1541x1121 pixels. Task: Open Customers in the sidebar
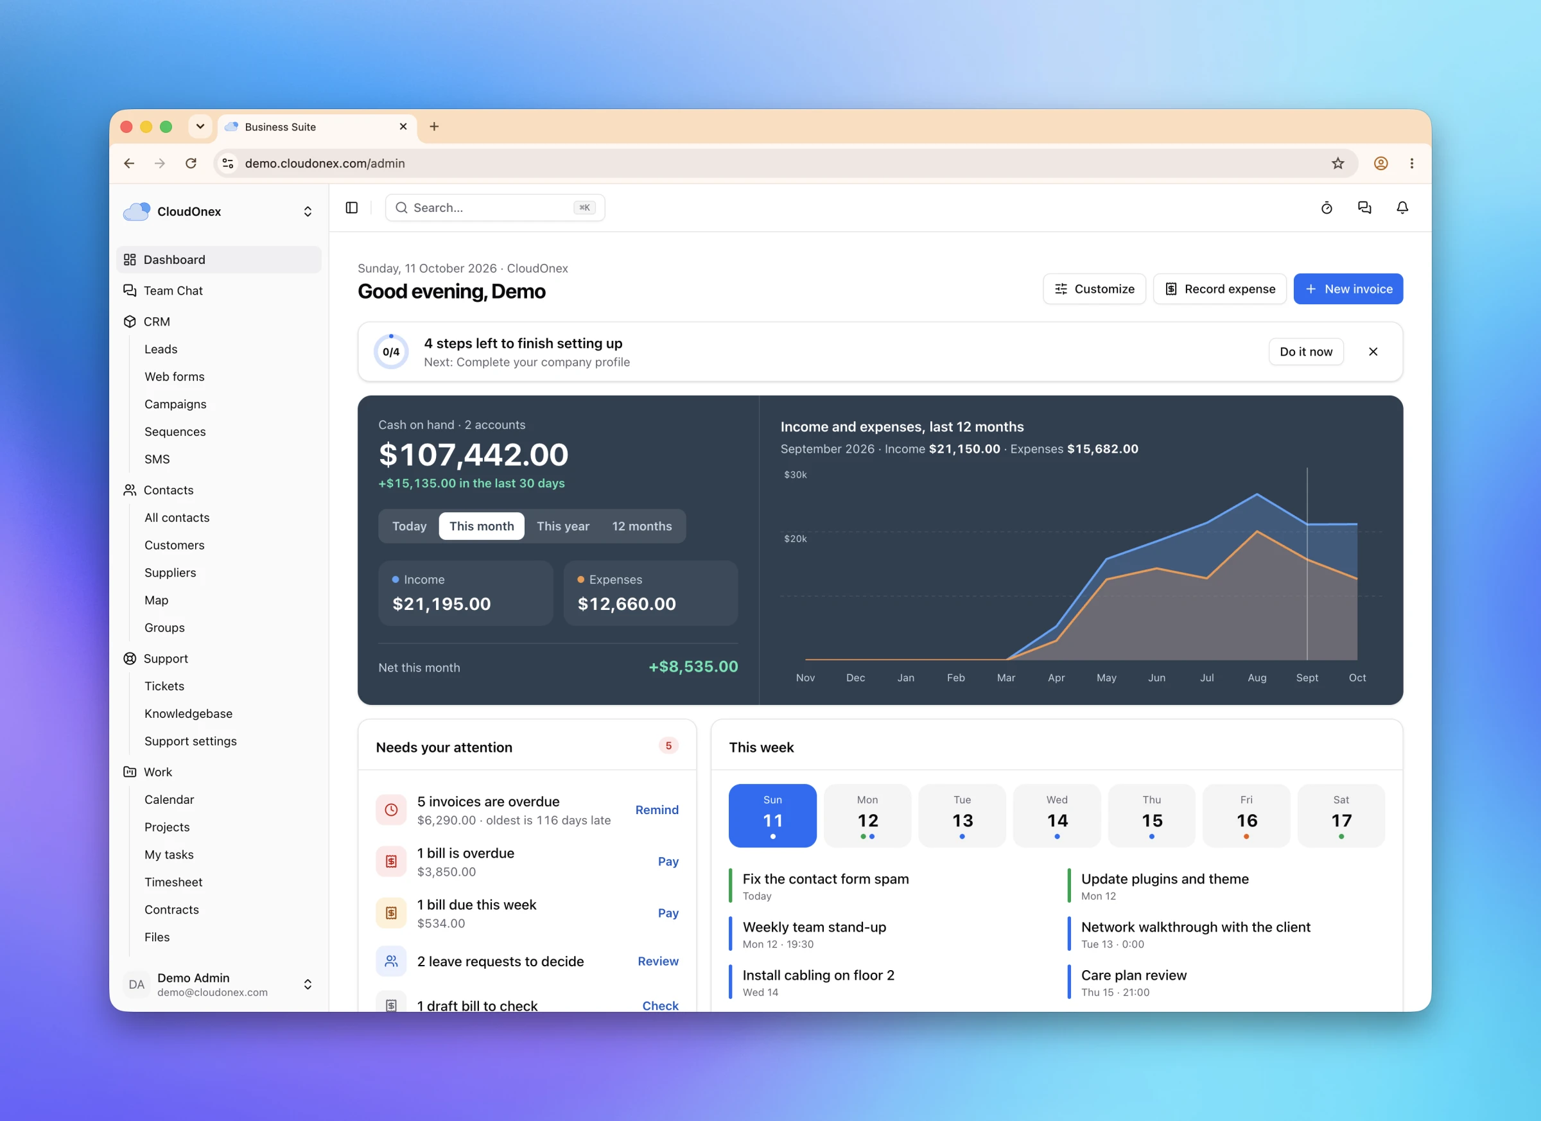pos(175,545)
